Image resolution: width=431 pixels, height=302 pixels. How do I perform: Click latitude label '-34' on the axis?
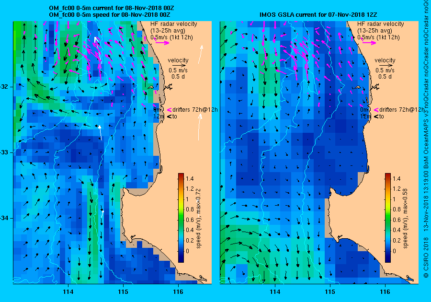click(4, 218)
